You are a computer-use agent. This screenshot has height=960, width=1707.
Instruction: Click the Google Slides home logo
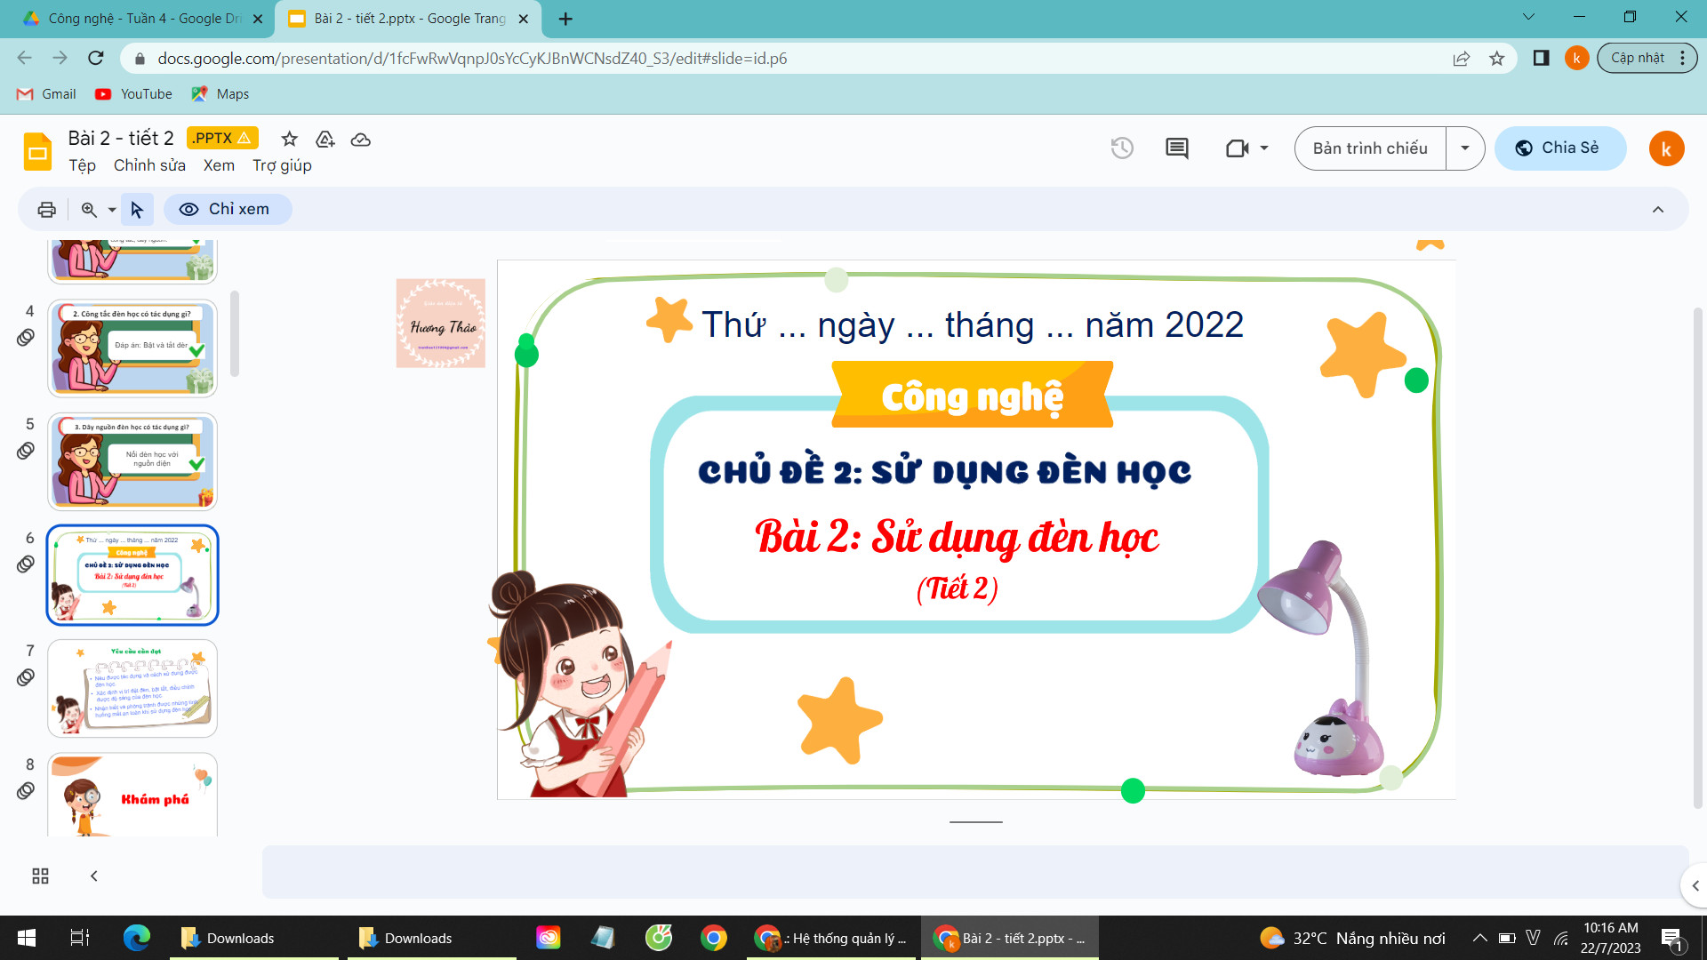point(37,151)
